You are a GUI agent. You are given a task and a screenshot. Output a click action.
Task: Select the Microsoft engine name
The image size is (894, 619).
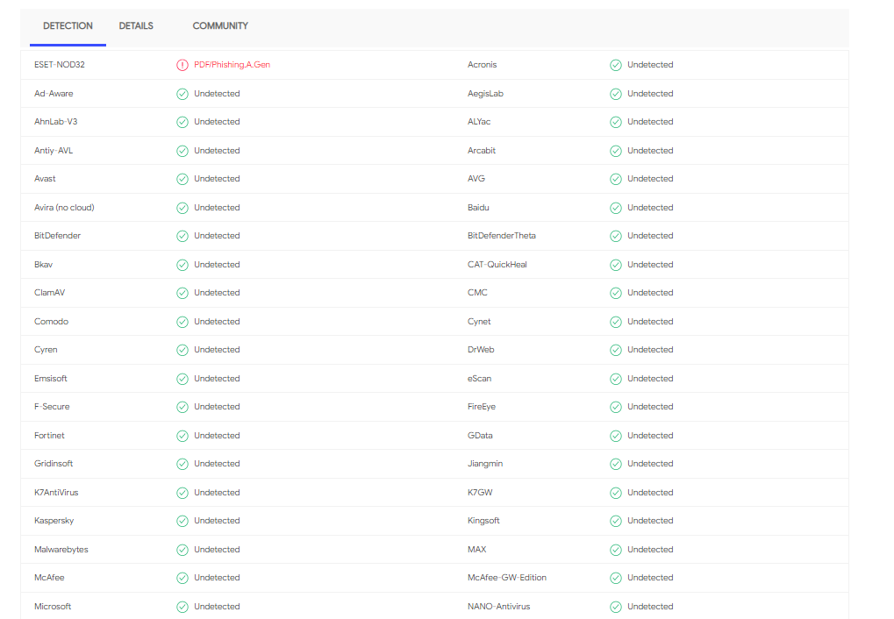tap(53, 607)
